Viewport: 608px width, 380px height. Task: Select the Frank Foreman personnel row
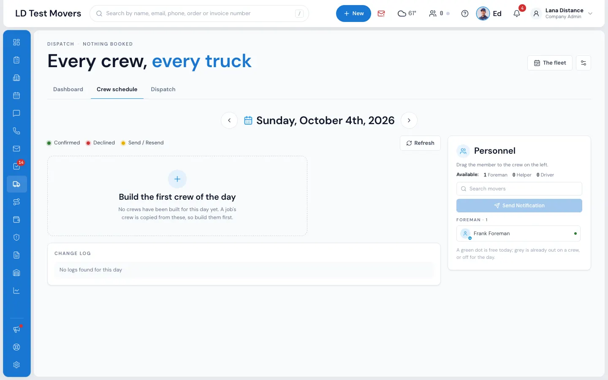(518, 233)
